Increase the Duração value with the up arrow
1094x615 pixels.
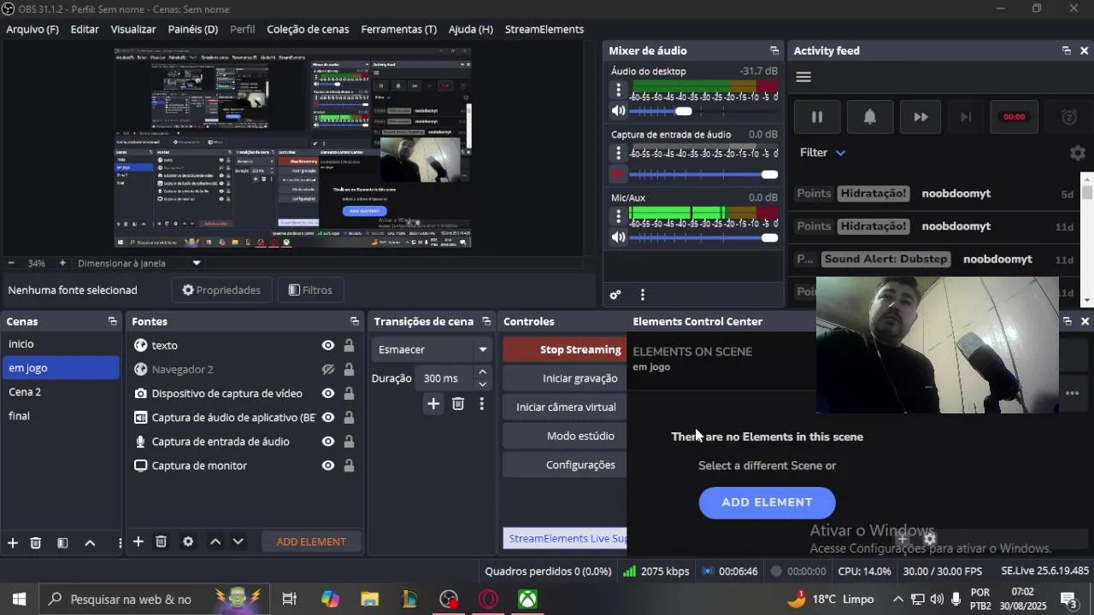(x=483, y=372)
